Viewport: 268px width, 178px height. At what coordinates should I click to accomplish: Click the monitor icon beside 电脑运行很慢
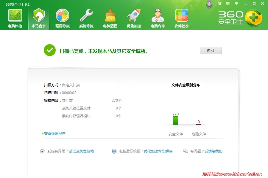click(114, 151)
